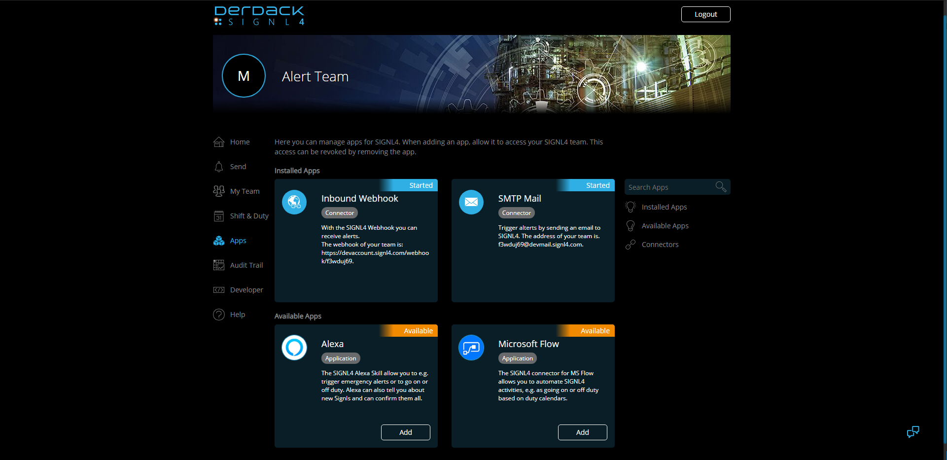The height and width of the screenshot is (460, 947).
Task: Click the f3wduj69@devmail.signl4.com address
Action: pos(540,245)
